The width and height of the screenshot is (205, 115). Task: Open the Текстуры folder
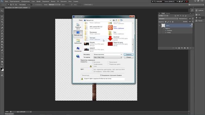point(95,38)
